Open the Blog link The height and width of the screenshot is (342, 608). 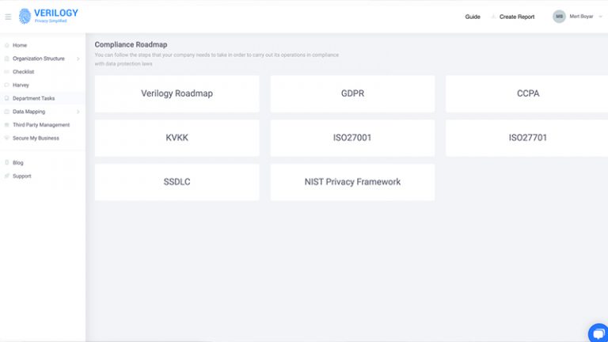pyautogui.click(x=18, y=163)
